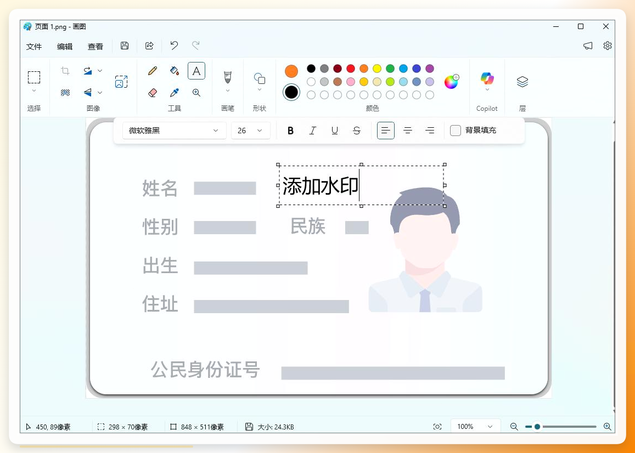Click the Save icon in the toolbar
This screenshot has width=635, height=453.
(125, 46)
